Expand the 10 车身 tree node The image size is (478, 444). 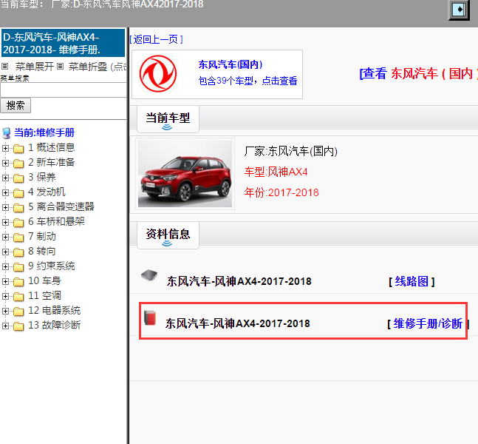point(5,281)
